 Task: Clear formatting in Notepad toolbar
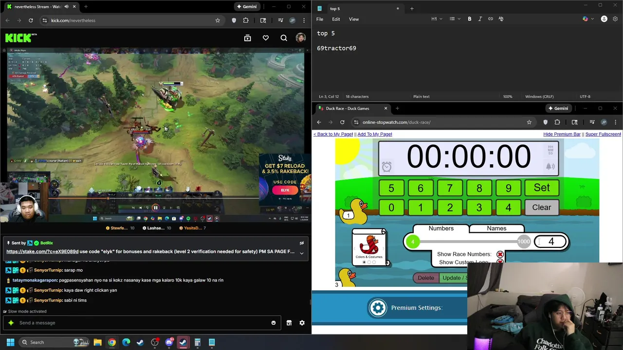501,19
